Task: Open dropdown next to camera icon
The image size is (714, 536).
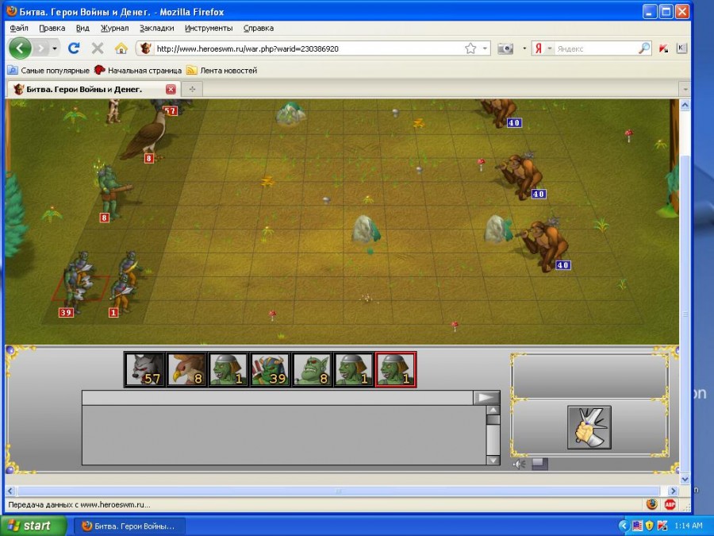Action: [524, 48]
